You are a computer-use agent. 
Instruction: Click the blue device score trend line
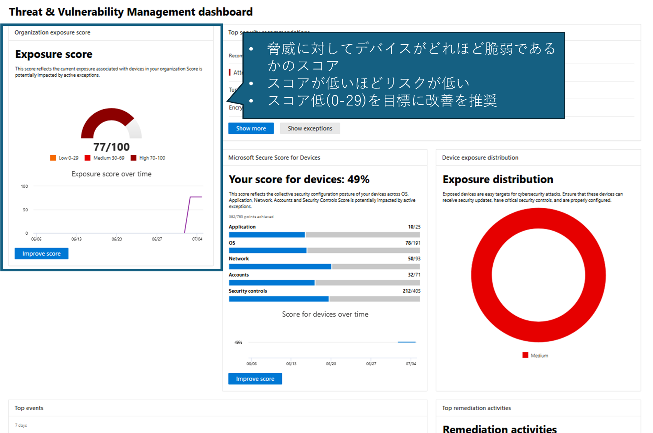pos(407,342)
